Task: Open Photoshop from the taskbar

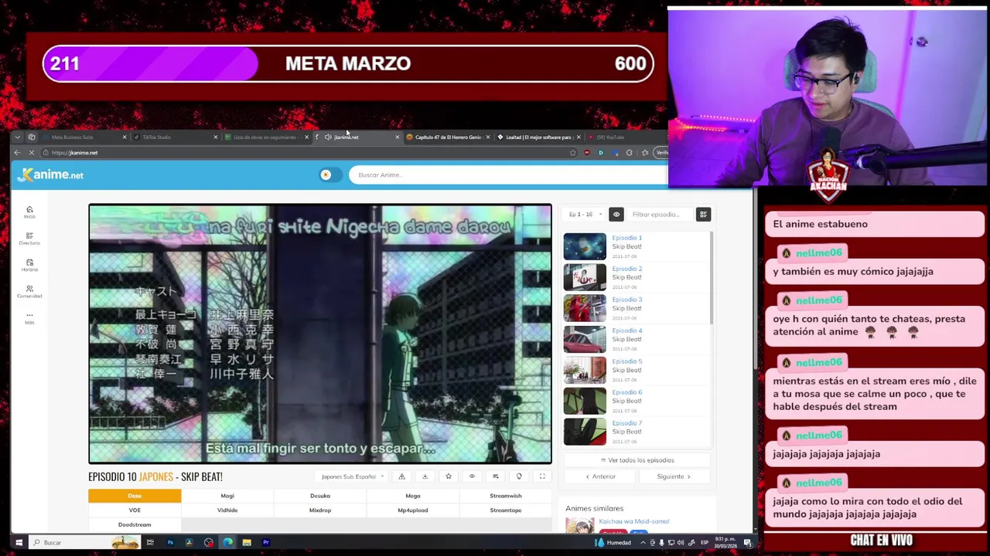Action: click(170, 542)
